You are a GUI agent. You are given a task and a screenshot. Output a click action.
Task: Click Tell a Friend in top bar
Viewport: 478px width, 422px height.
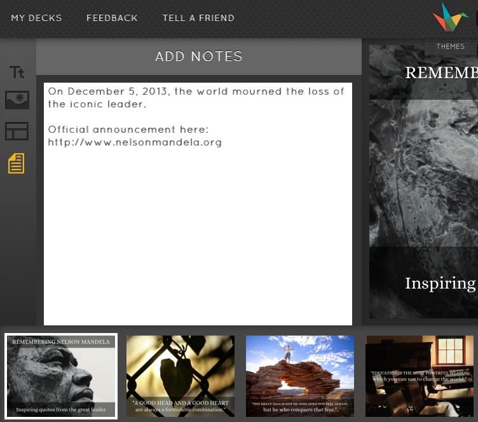(x=198, y=18)
